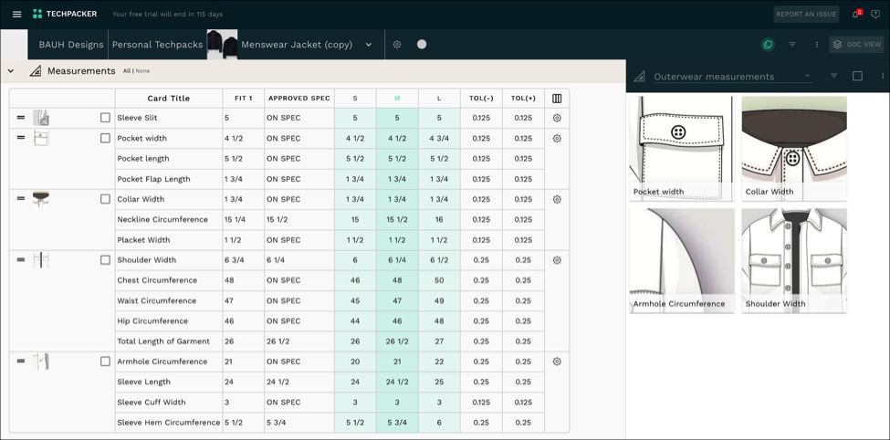
Task: Go to BAUH Designs breadcrumb
Action: tap(71, 45)
